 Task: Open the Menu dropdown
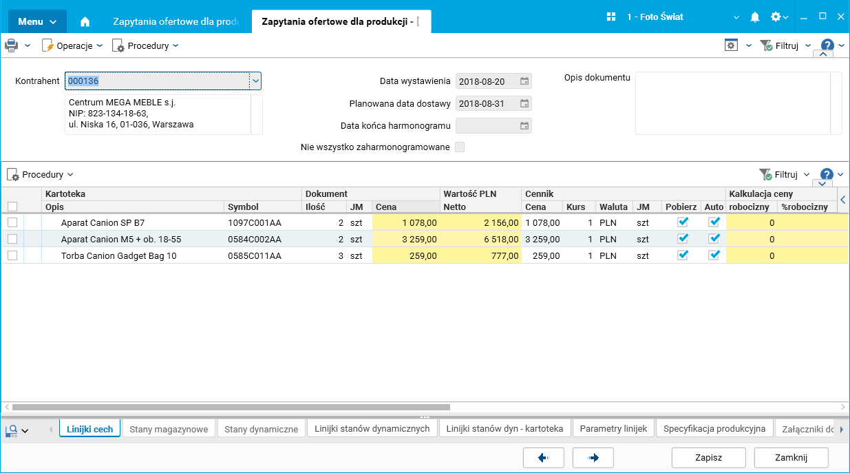coord(37,21)
